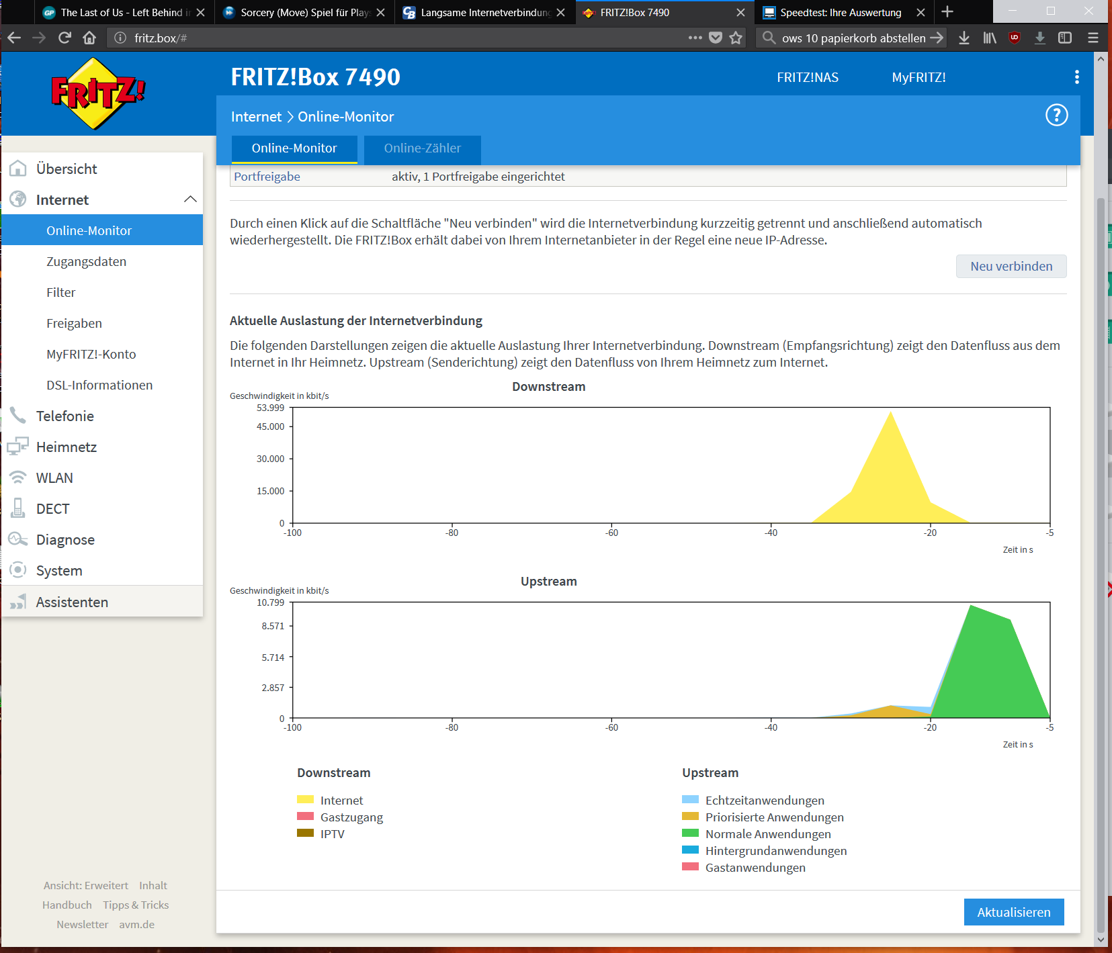Switch to the Online-Monitor tab
This screenshot has width=1112, height=953.
pyautogui.click(x=294, y=148)
